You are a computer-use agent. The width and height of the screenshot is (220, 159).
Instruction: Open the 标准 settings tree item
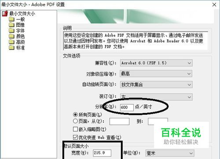click(x=20, y=48)
